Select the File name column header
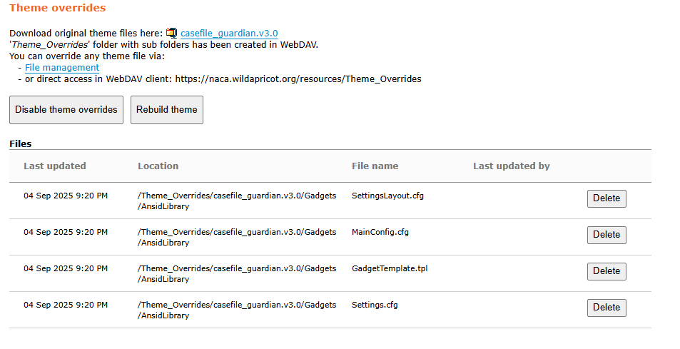Viewport: 680px width, 349px height. click(375, 166)
